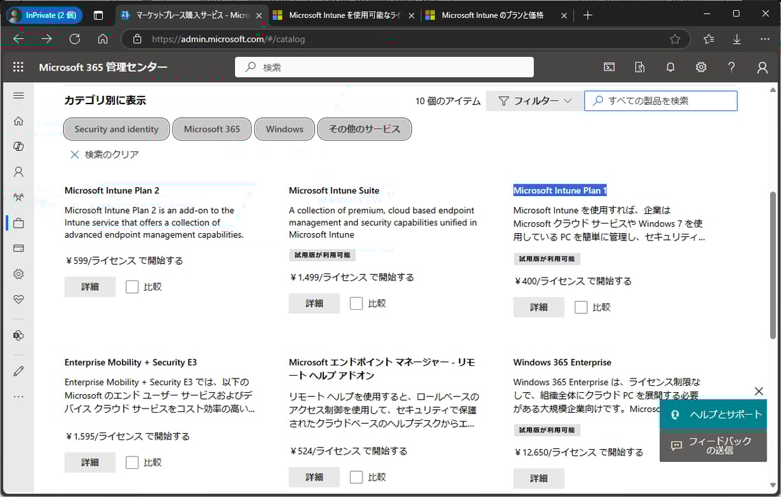The image size is (781, 497).
Task: Click 検索のクリア to clear the search
Action: (x=103, y=154)
